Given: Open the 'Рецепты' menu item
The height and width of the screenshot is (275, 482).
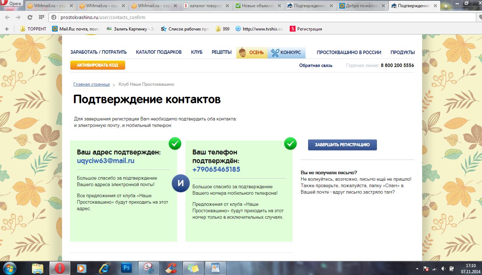Looking at the screenshot, I should tap(222, 52).
